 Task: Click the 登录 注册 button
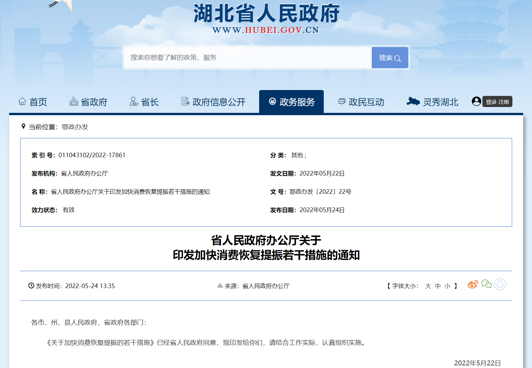tap(497, 102)
